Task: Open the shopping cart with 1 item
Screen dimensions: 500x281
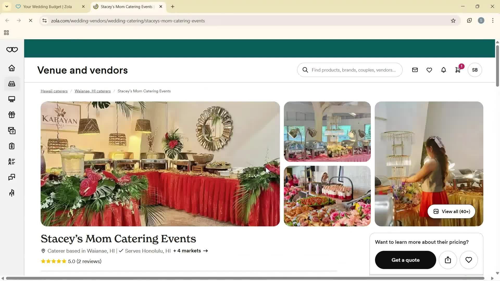Action: (458, 70)
